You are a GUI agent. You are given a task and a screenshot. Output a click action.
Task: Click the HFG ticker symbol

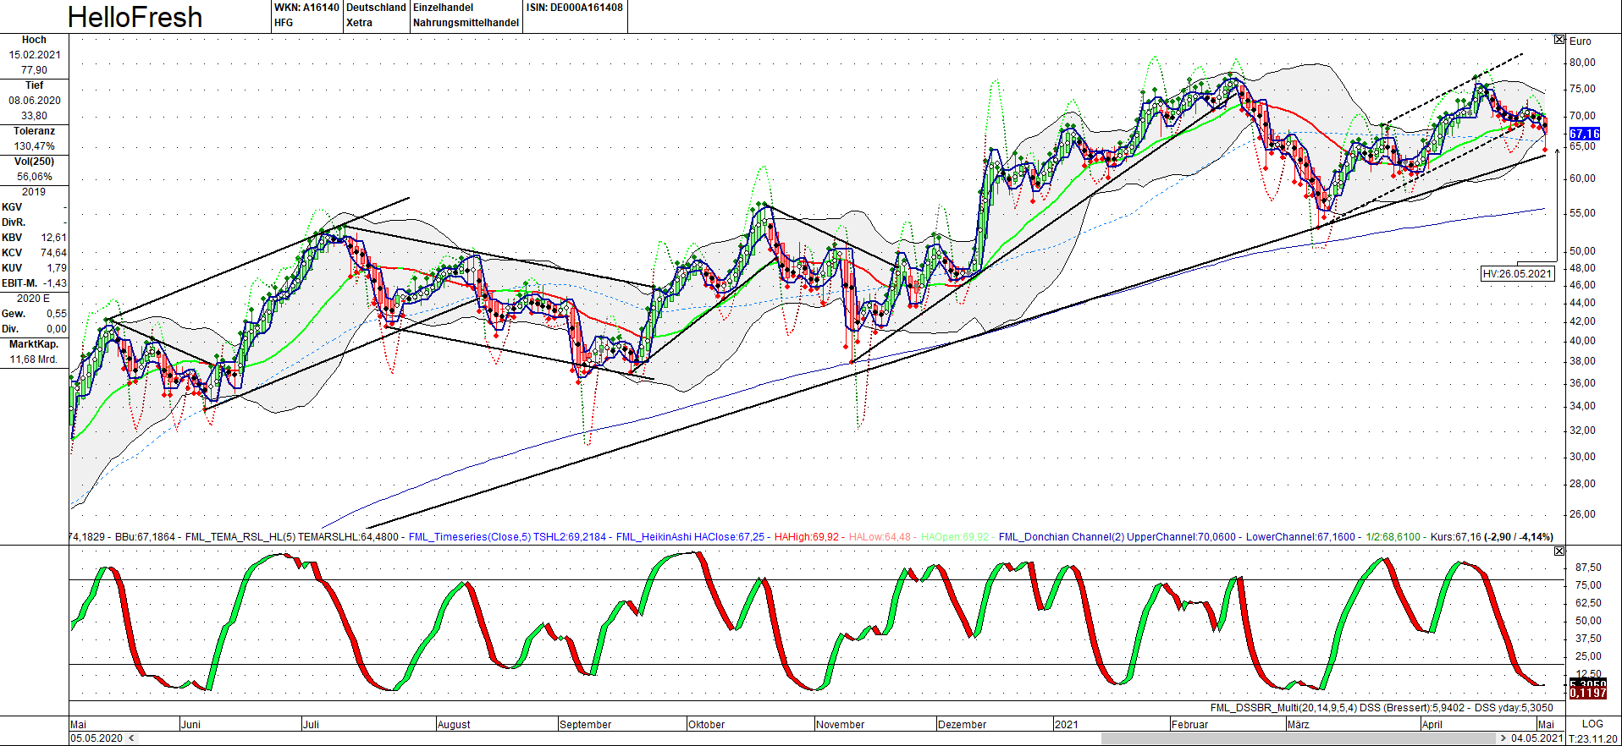[284, 23]
